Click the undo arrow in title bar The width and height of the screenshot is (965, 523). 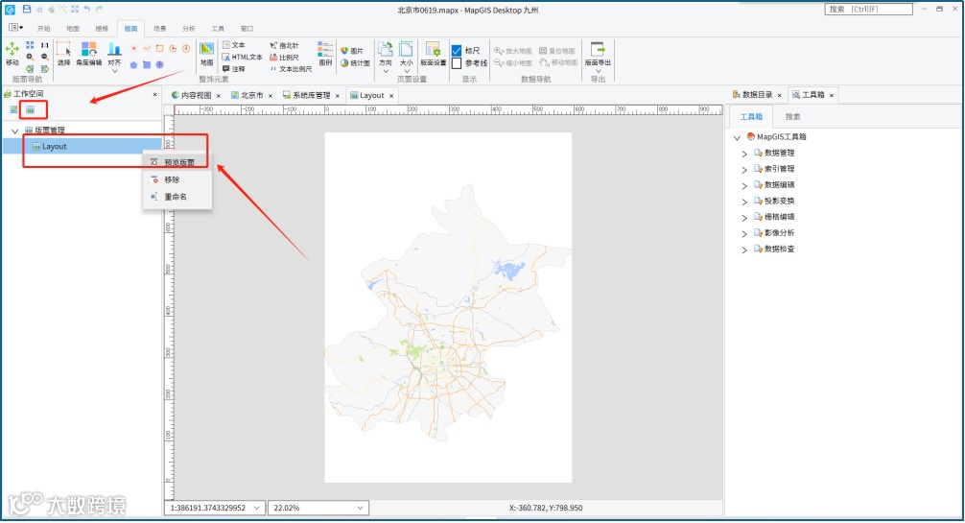pyautogui.click(x=86, y=10)
